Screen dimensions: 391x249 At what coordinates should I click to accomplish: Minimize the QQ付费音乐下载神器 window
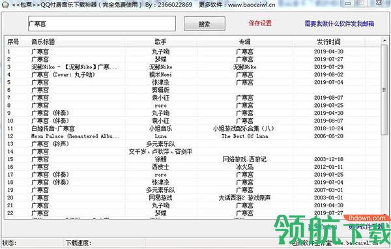tap(347, 3)
